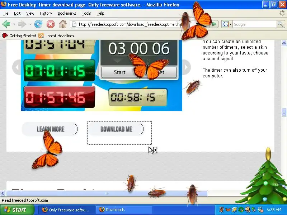Click the horizontal scrollbar thumb
Screen dimensions: 287x215
(x=107, y=193)
